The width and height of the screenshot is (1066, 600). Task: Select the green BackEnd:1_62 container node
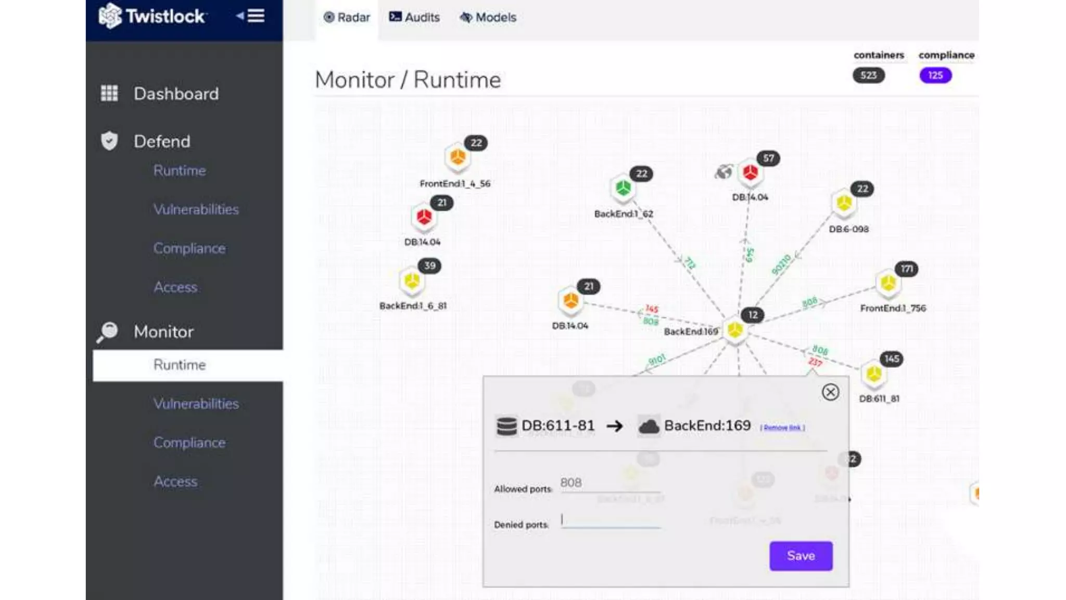pos(623,189)
